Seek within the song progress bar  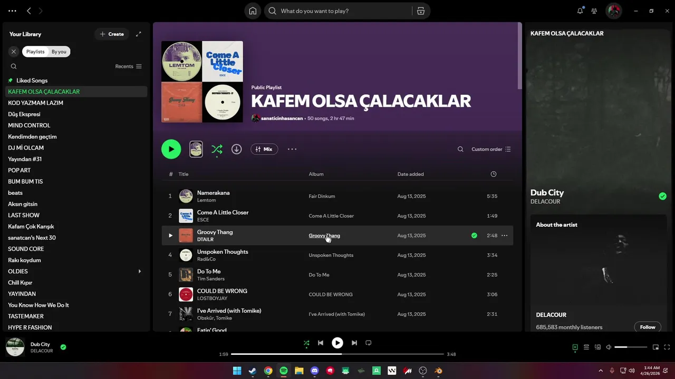pos(337,354)
